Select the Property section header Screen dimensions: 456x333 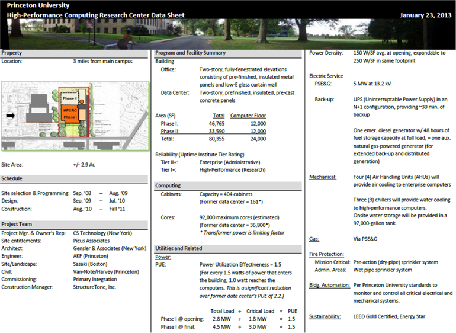pos(12,53)
